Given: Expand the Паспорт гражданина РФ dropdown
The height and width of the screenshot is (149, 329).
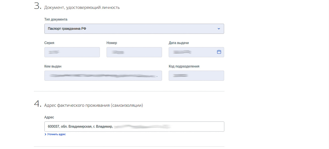Looking at the screenshot, I should (x=134, y=29).
